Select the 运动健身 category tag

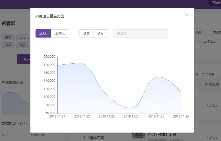pyautogui.click(x=209, y=41)
